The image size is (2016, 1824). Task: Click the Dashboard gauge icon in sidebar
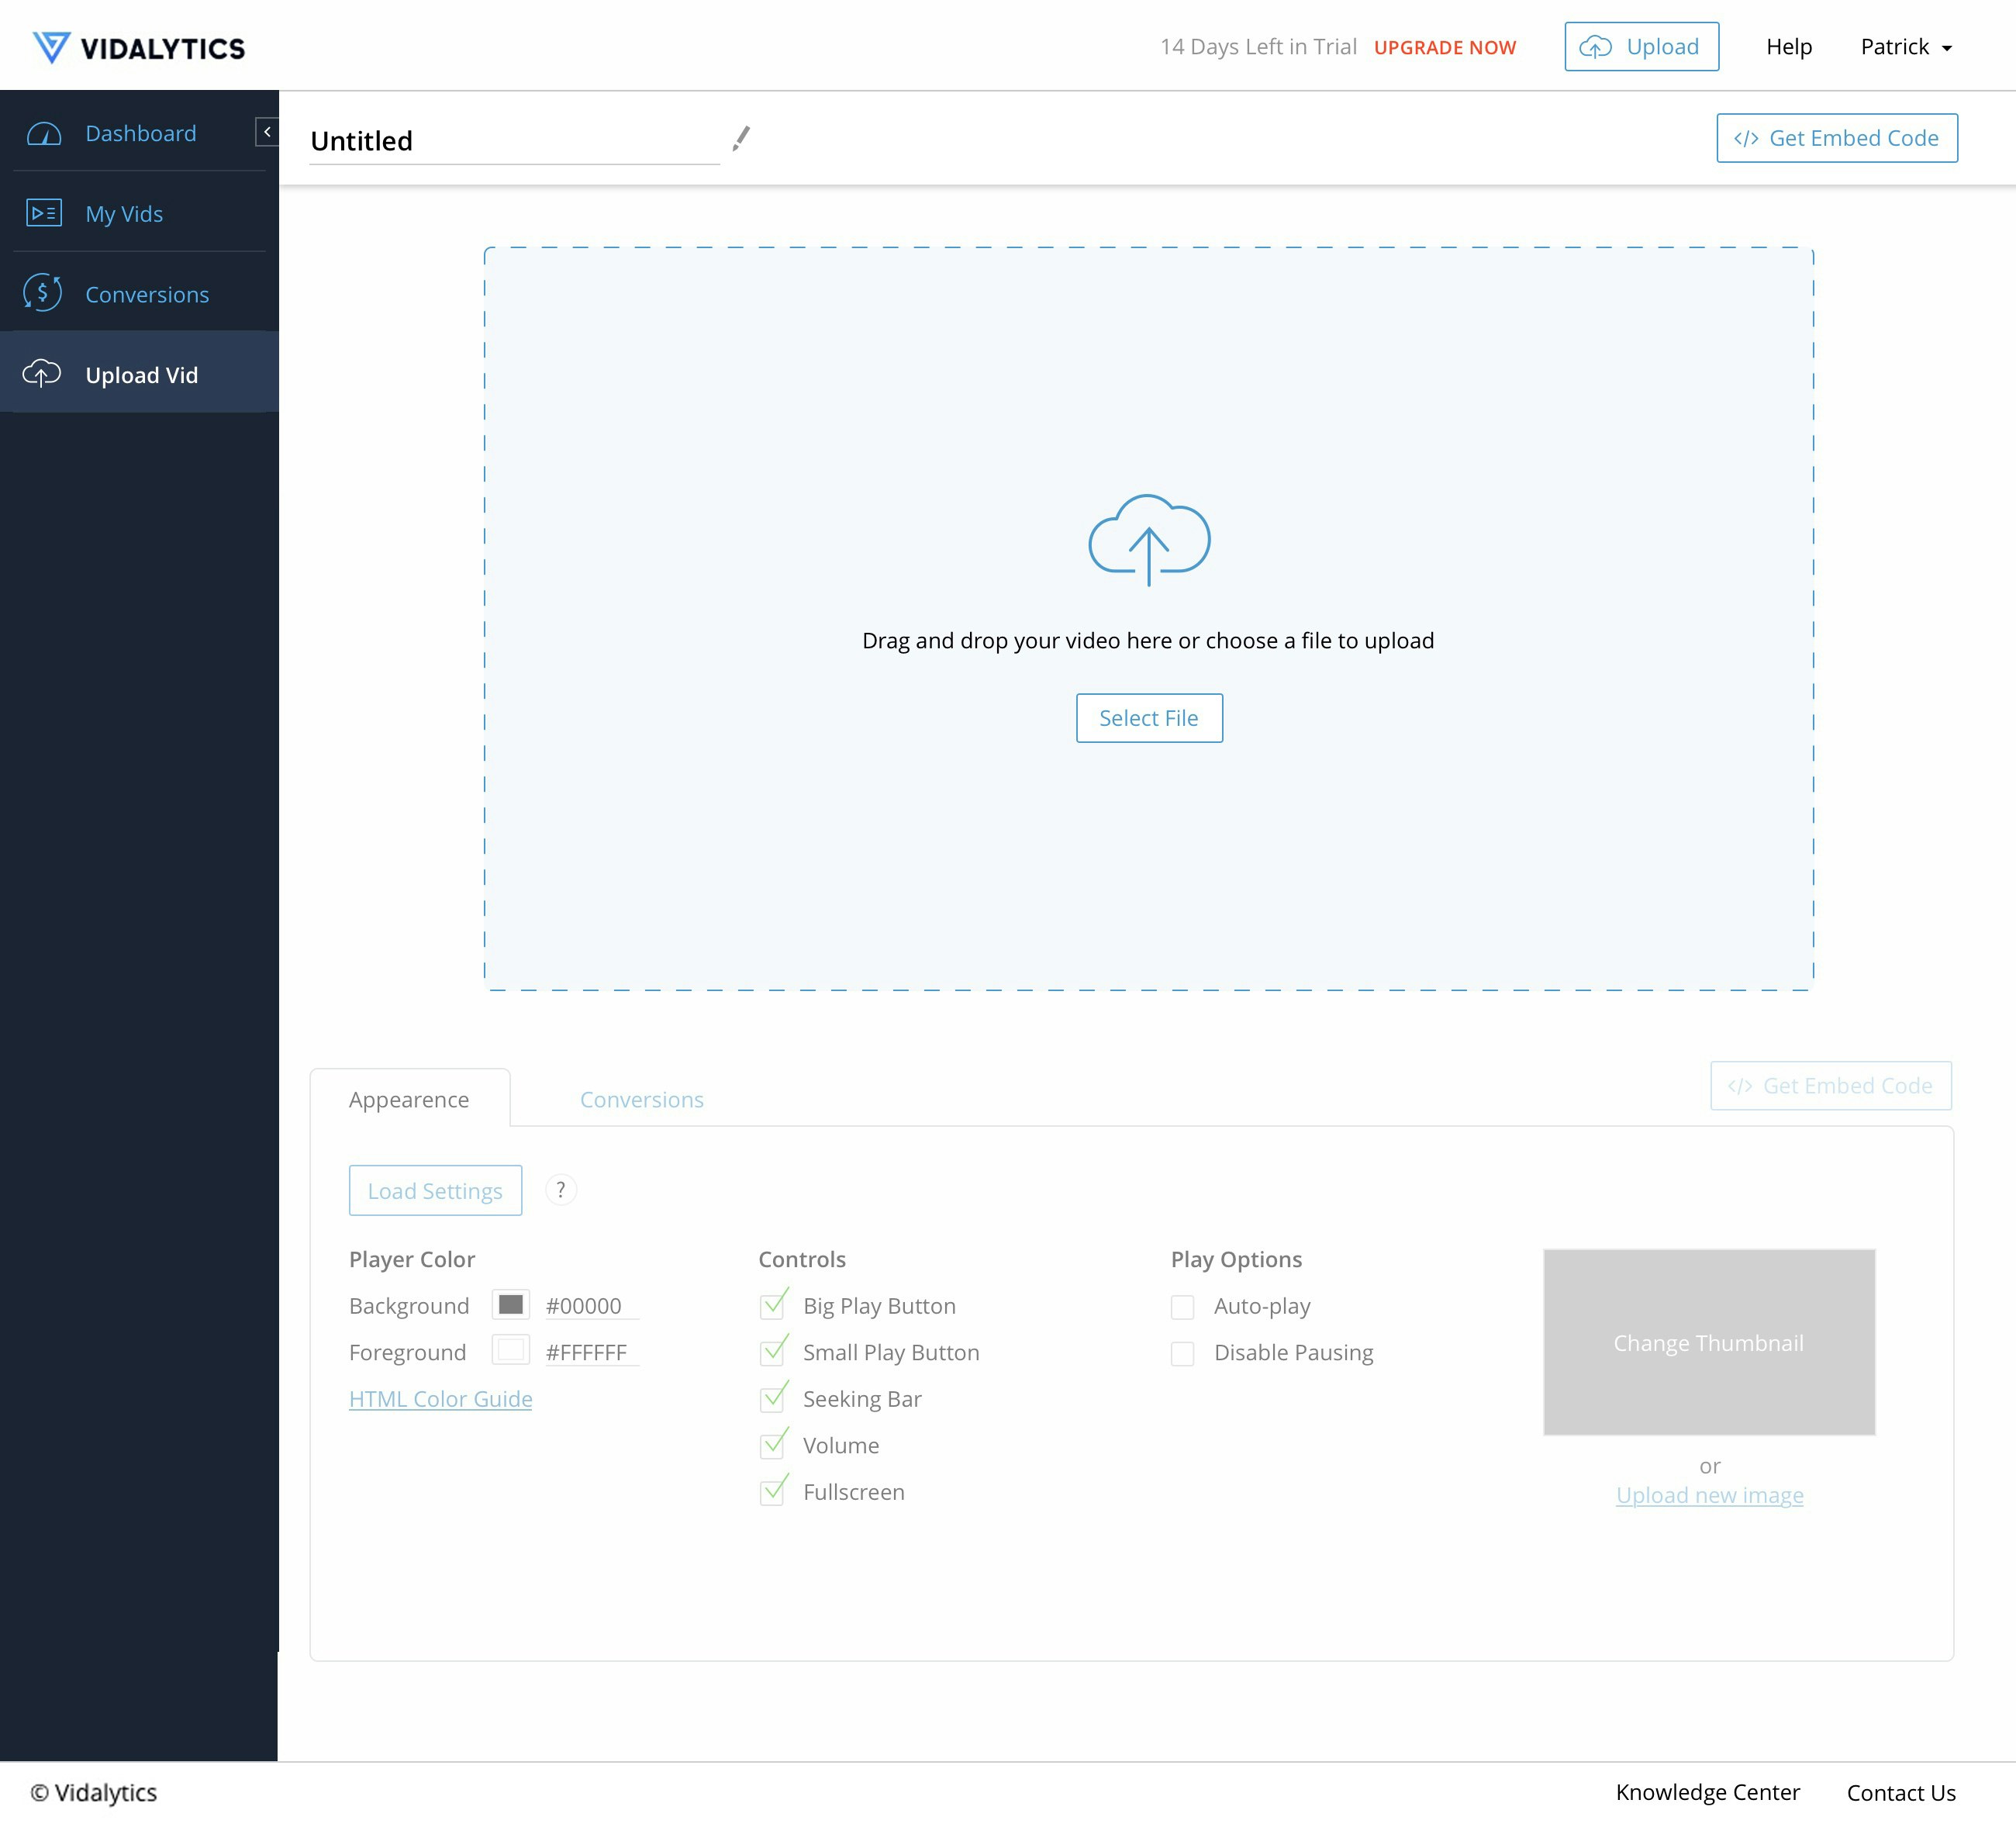pos(44,134)
